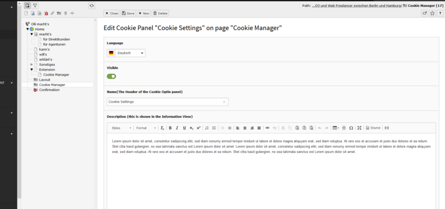Focus the Name field 'Cookie Settings'
Image resolution: width=445 pixels, height=209 pixels.
(x=167, y=102)
